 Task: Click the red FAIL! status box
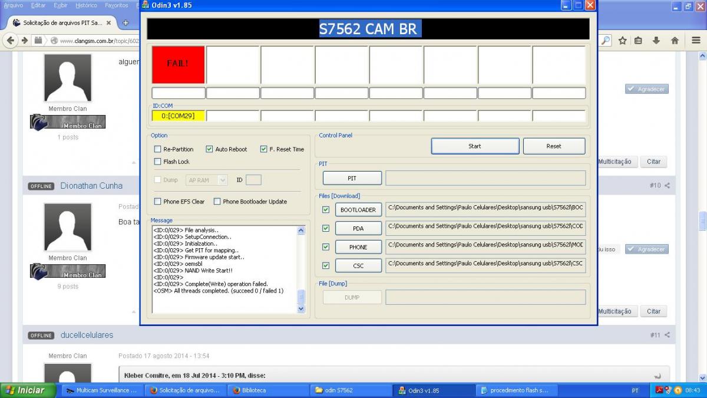coord(178,64)
